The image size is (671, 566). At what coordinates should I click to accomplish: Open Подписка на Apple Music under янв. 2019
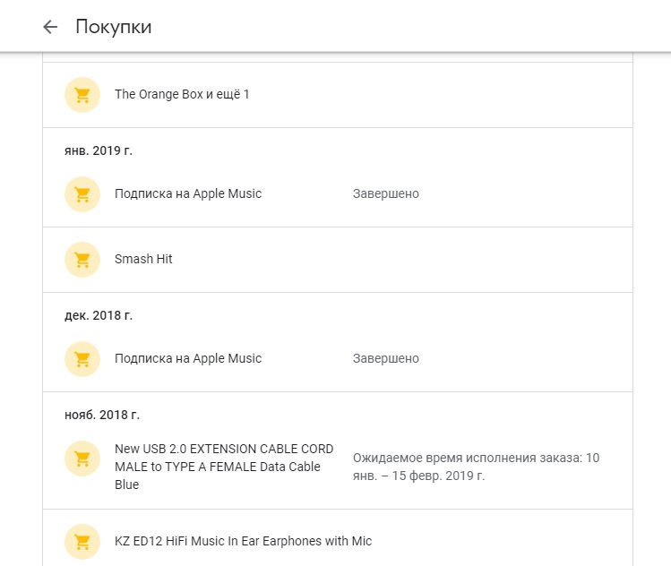pos(188,193)
